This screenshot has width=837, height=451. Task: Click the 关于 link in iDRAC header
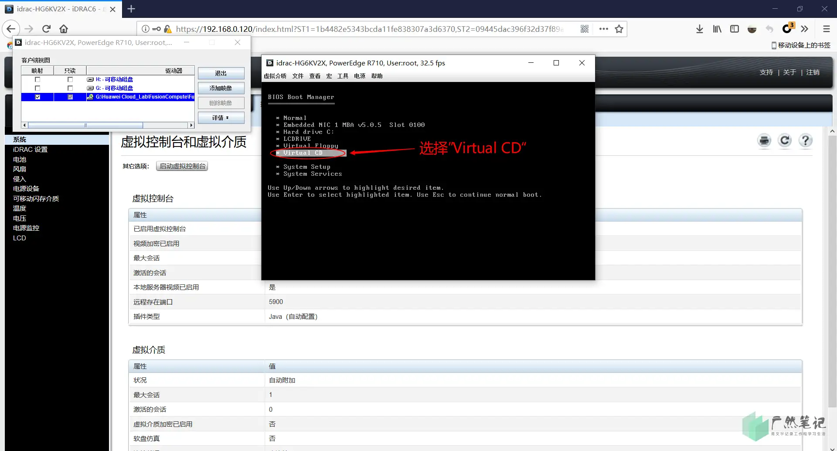789,72
